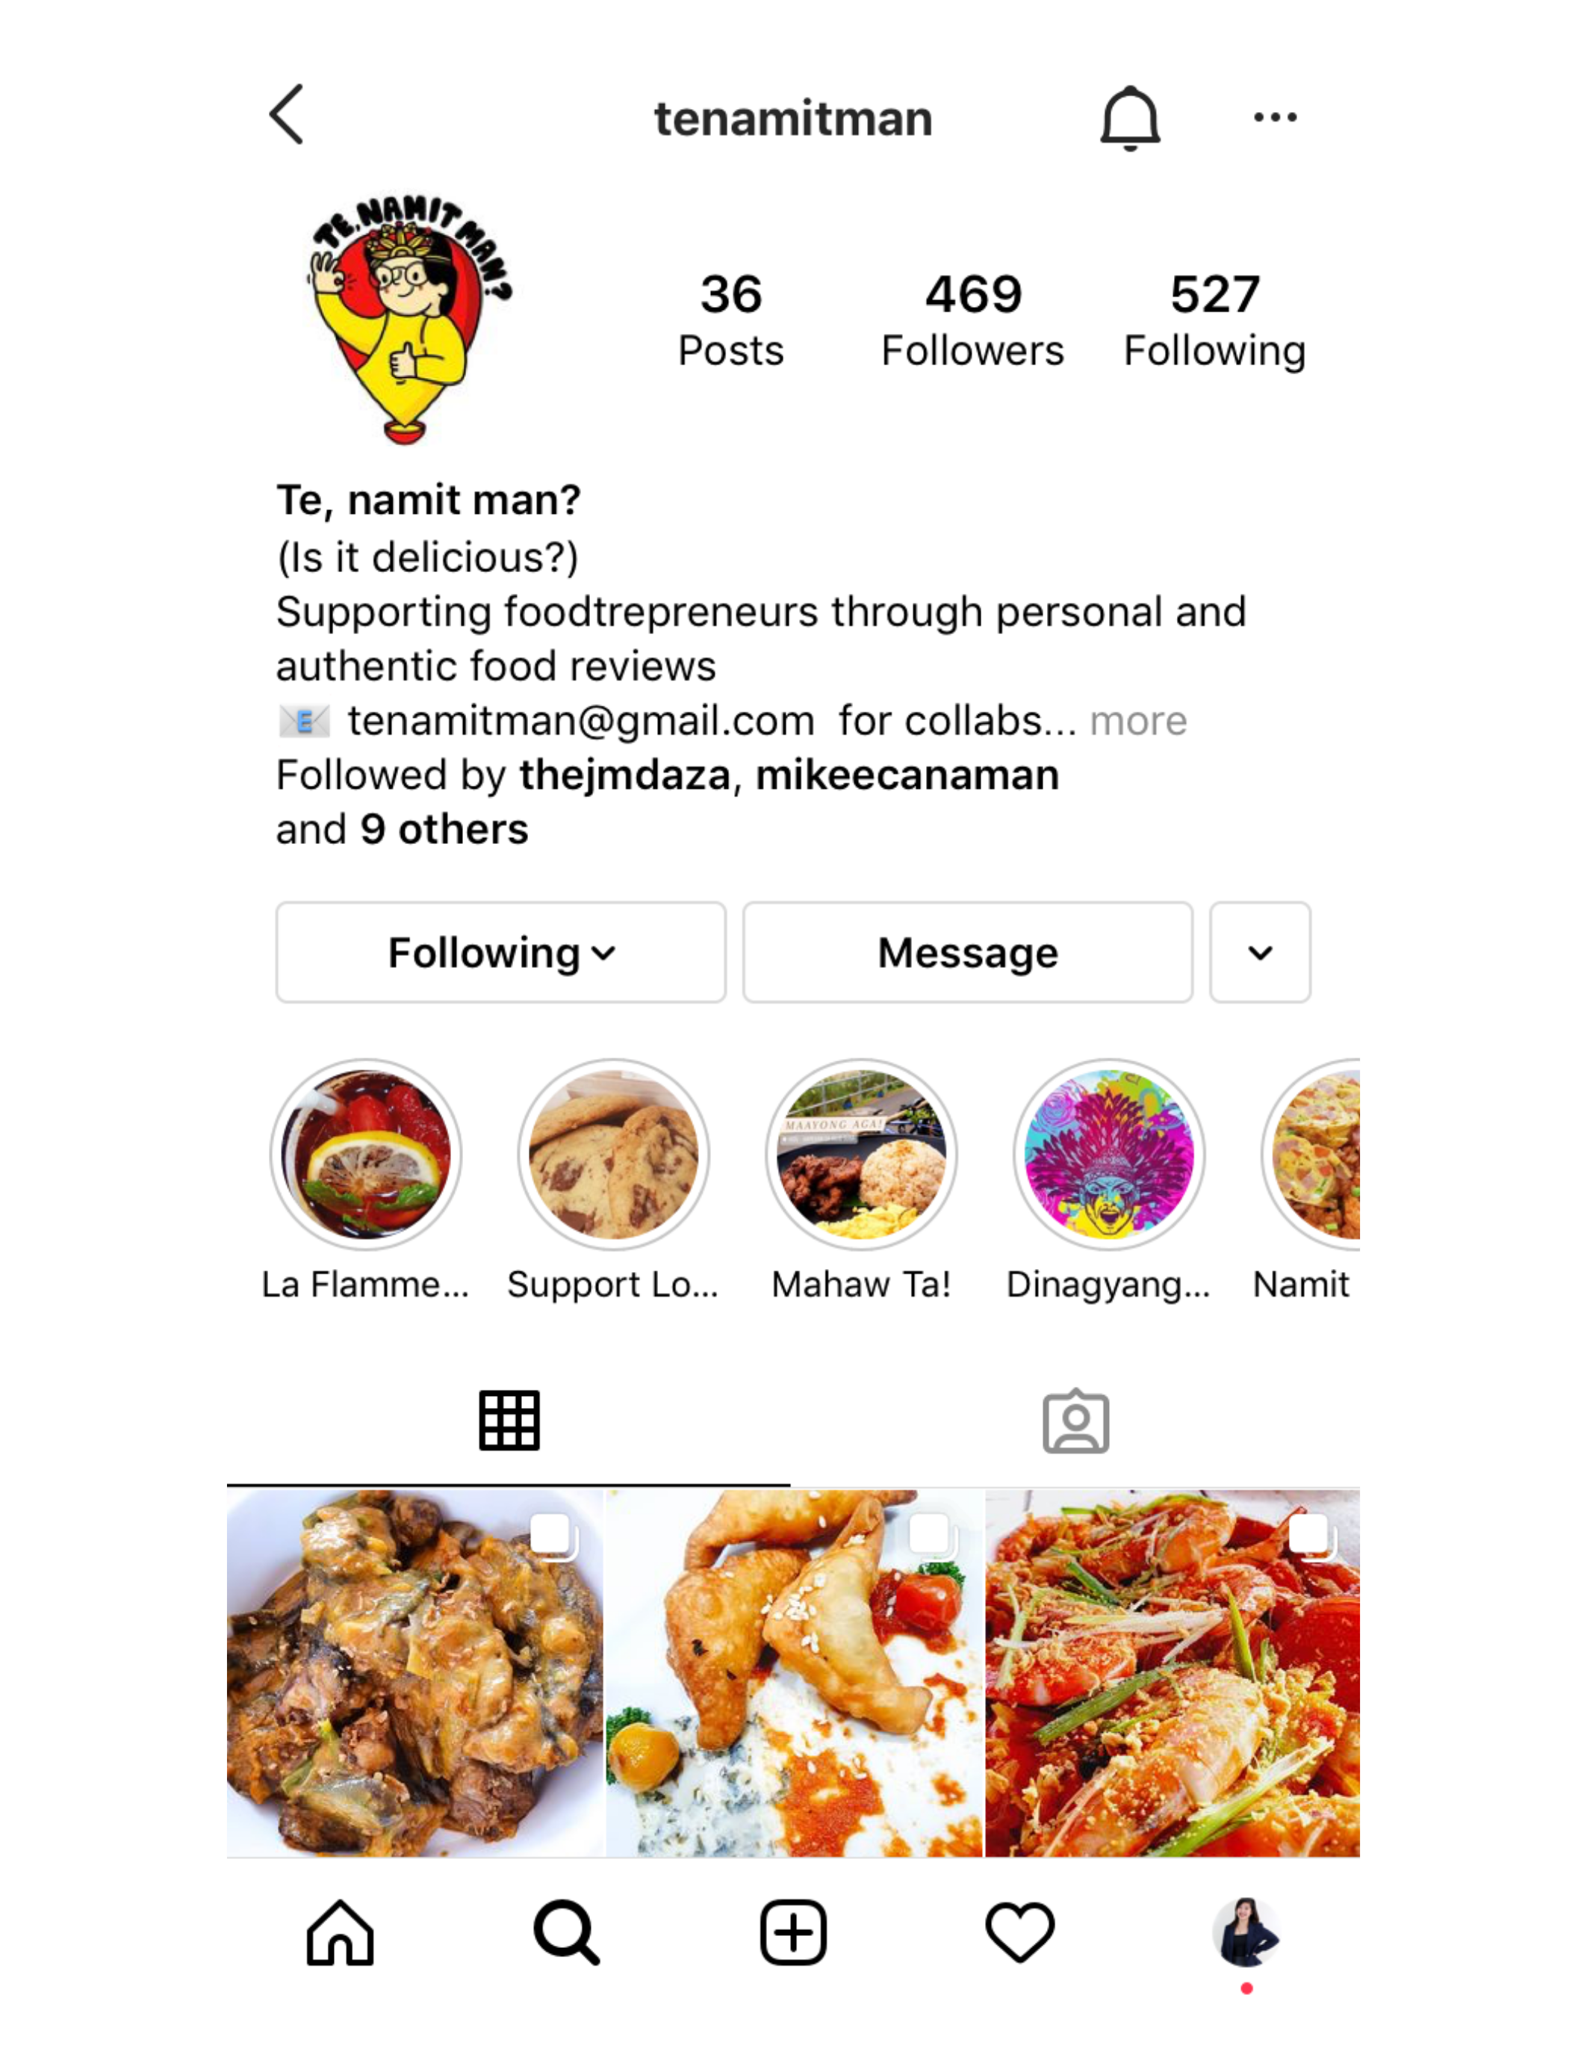Open the Search magnifier icon
The image size is (1587, 2054).
pos(566,1934)
